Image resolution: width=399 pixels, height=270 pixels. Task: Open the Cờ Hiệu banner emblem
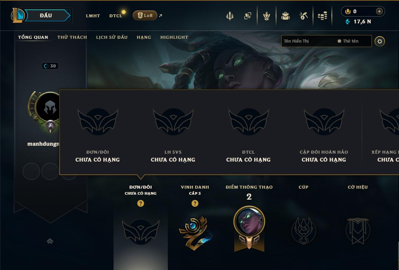(358, 230)
